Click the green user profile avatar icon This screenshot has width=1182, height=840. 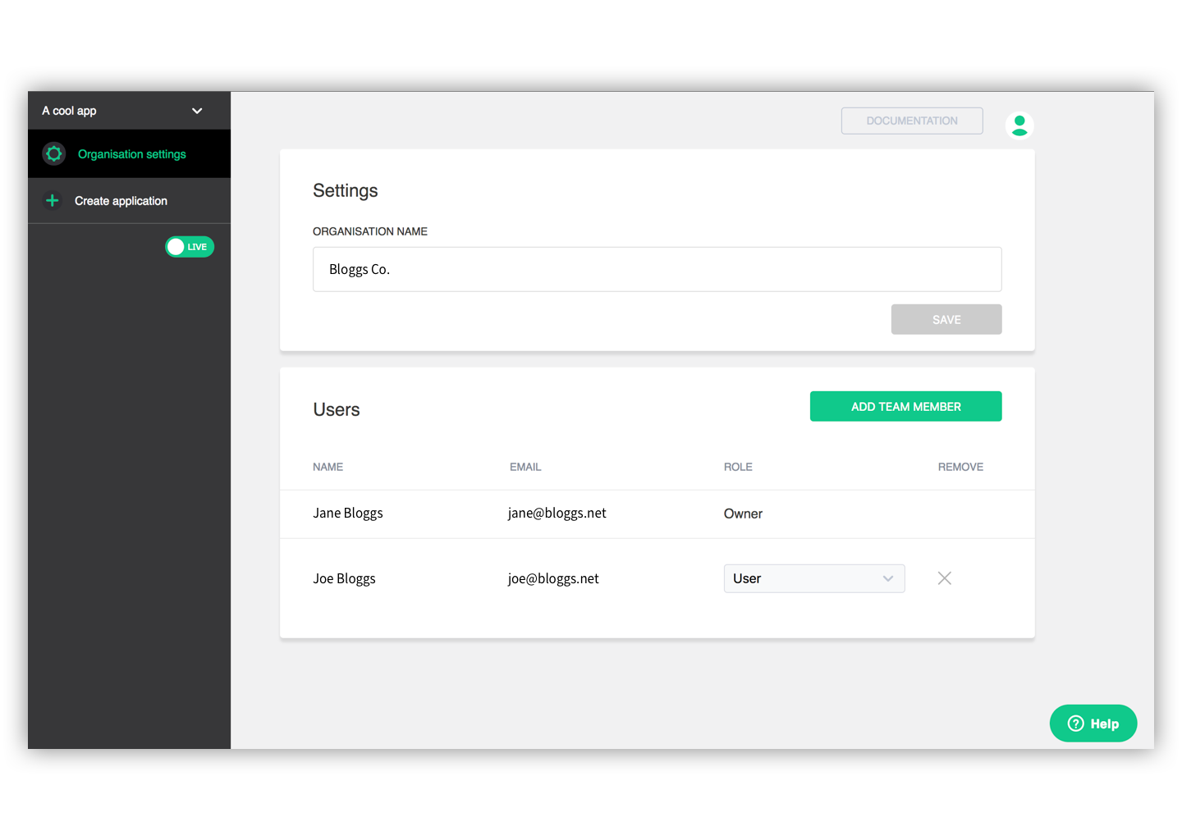1019,126
